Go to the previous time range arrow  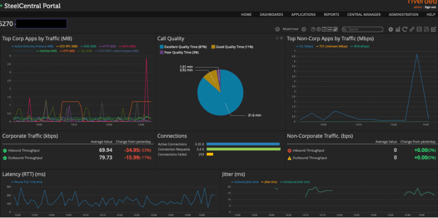(277, 29)
